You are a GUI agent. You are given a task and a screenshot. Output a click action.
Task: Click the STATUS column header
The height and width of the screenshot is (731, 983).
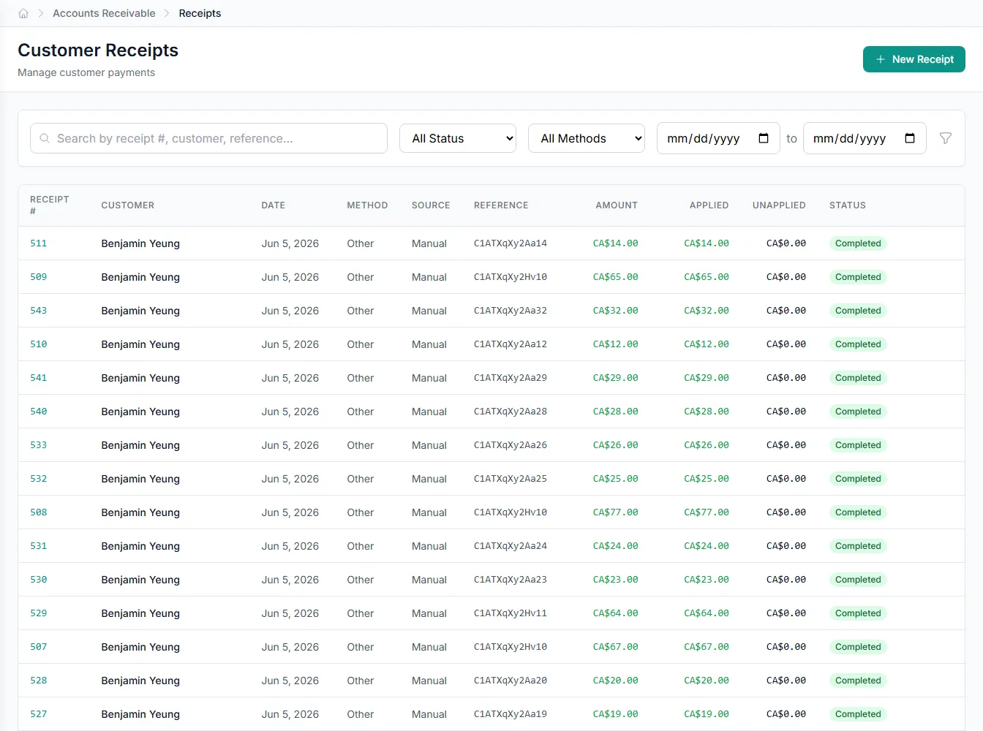848,205
